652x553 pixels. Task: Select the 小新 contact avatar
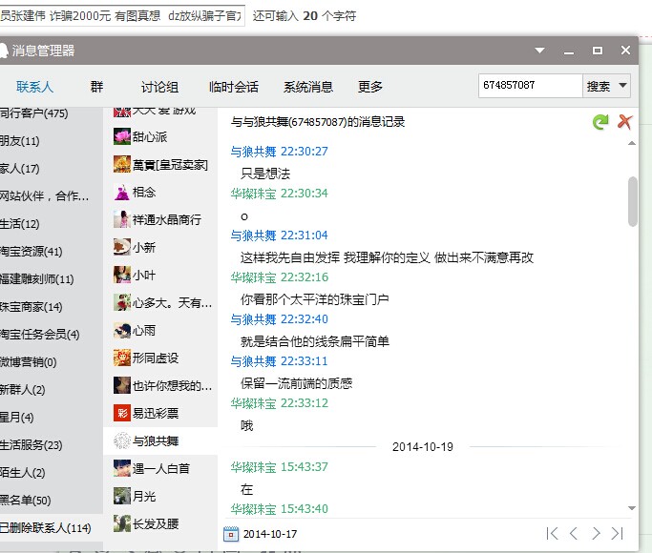(122, 248)
